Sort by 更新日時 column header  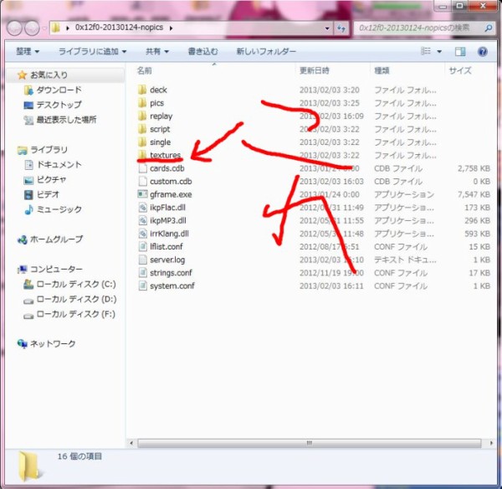pyautogui.click(x=315, y=70)
